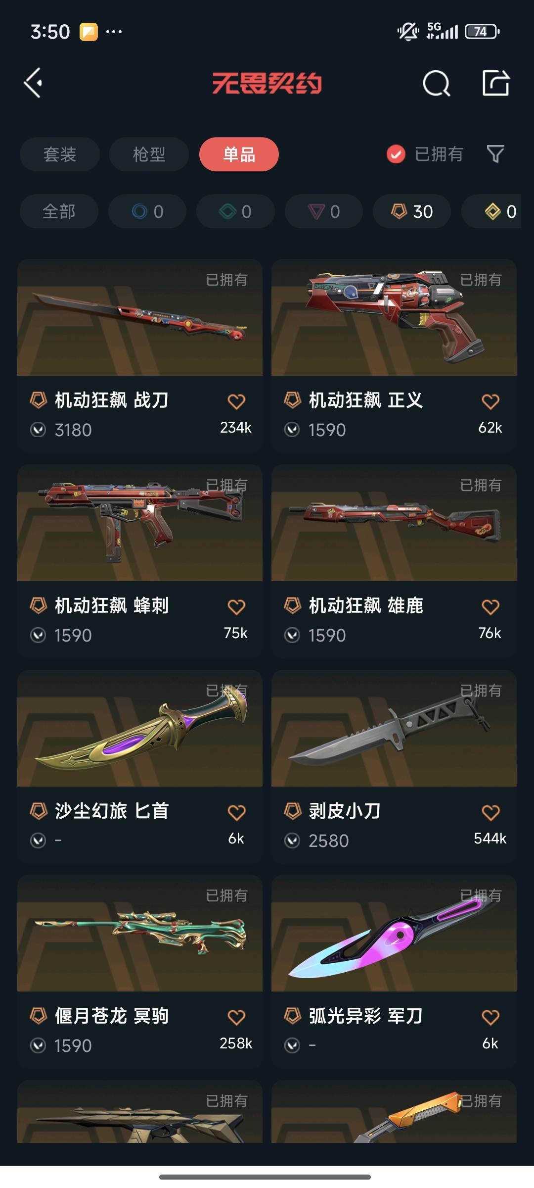The width and height of the screenshot is (534, 1188).
Task: Filter by orange tier showing 30
Action: [x=412, y=211]
